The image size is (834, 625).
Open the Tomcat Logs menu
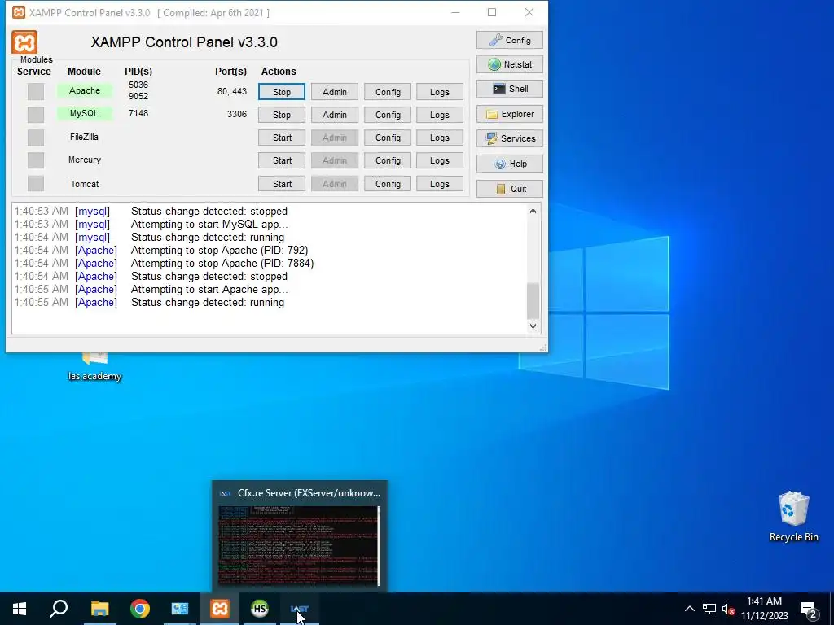coord(440,184)
